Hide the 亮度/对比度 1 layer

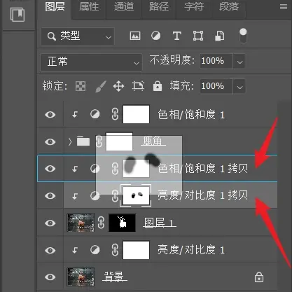[50, 250]
